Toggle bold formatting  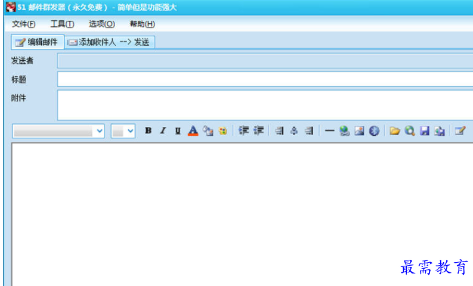tap(148, 131)
